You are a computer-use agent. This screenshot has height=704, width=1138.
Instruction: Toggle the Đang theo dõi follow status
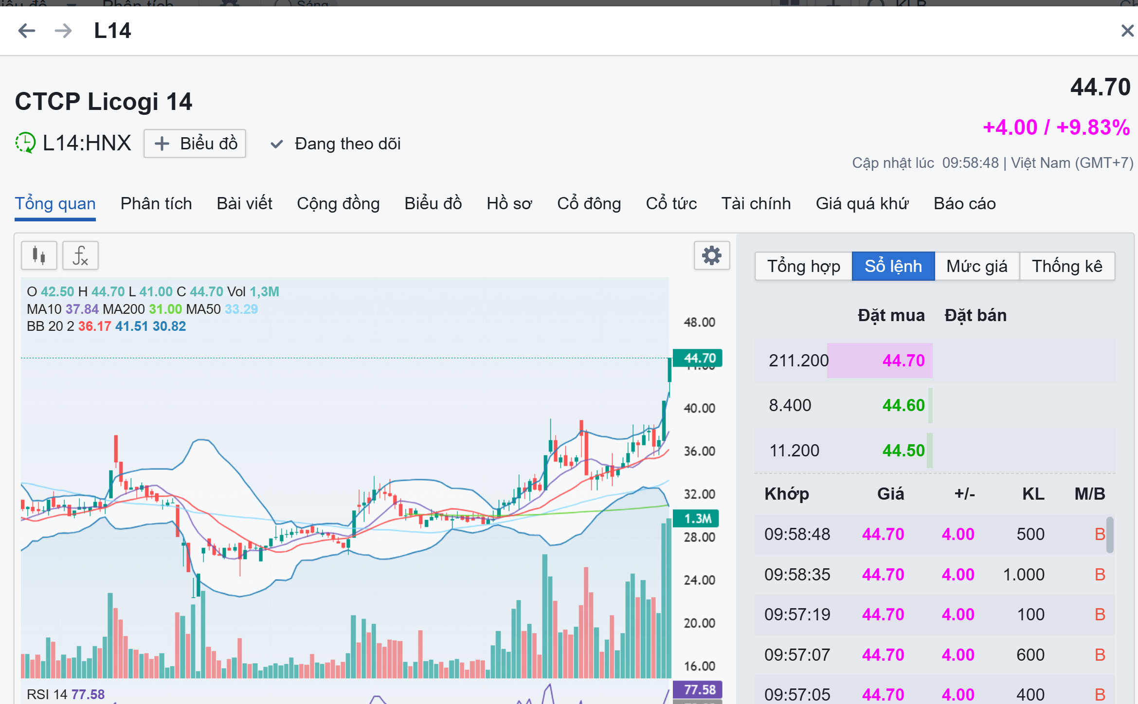[335, 144]
